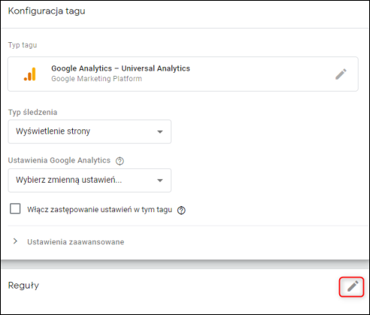
Task: Click the Reguły section heading
Action: coord(23,286)
